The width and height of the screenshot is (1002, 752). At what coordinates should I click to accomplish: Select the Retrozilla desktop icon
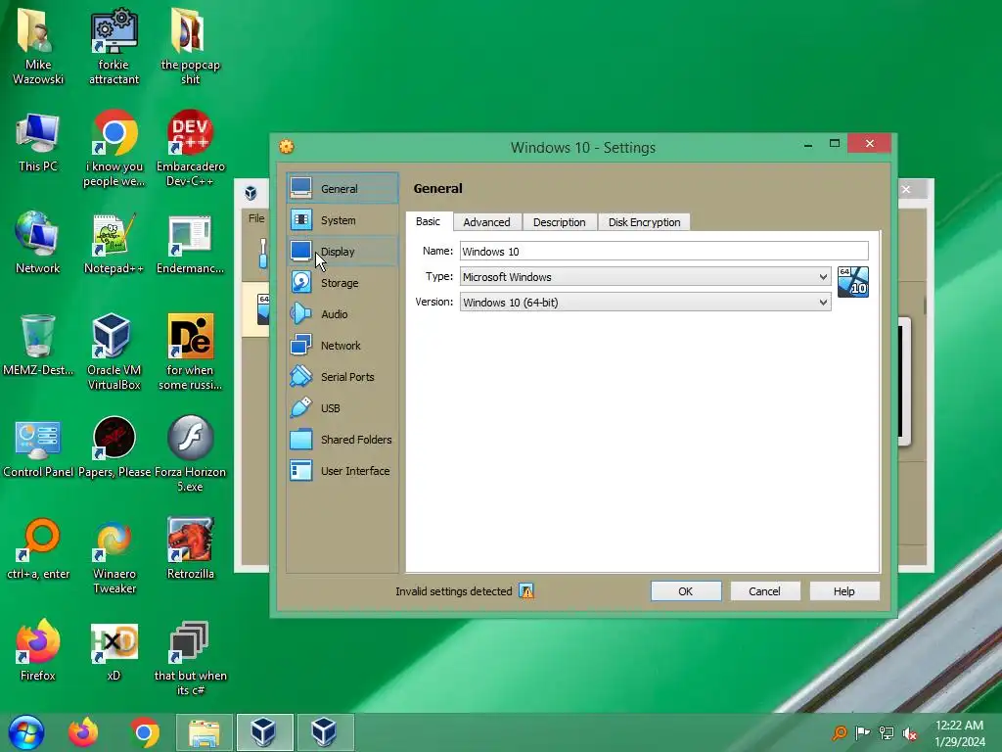pos(190,548)
